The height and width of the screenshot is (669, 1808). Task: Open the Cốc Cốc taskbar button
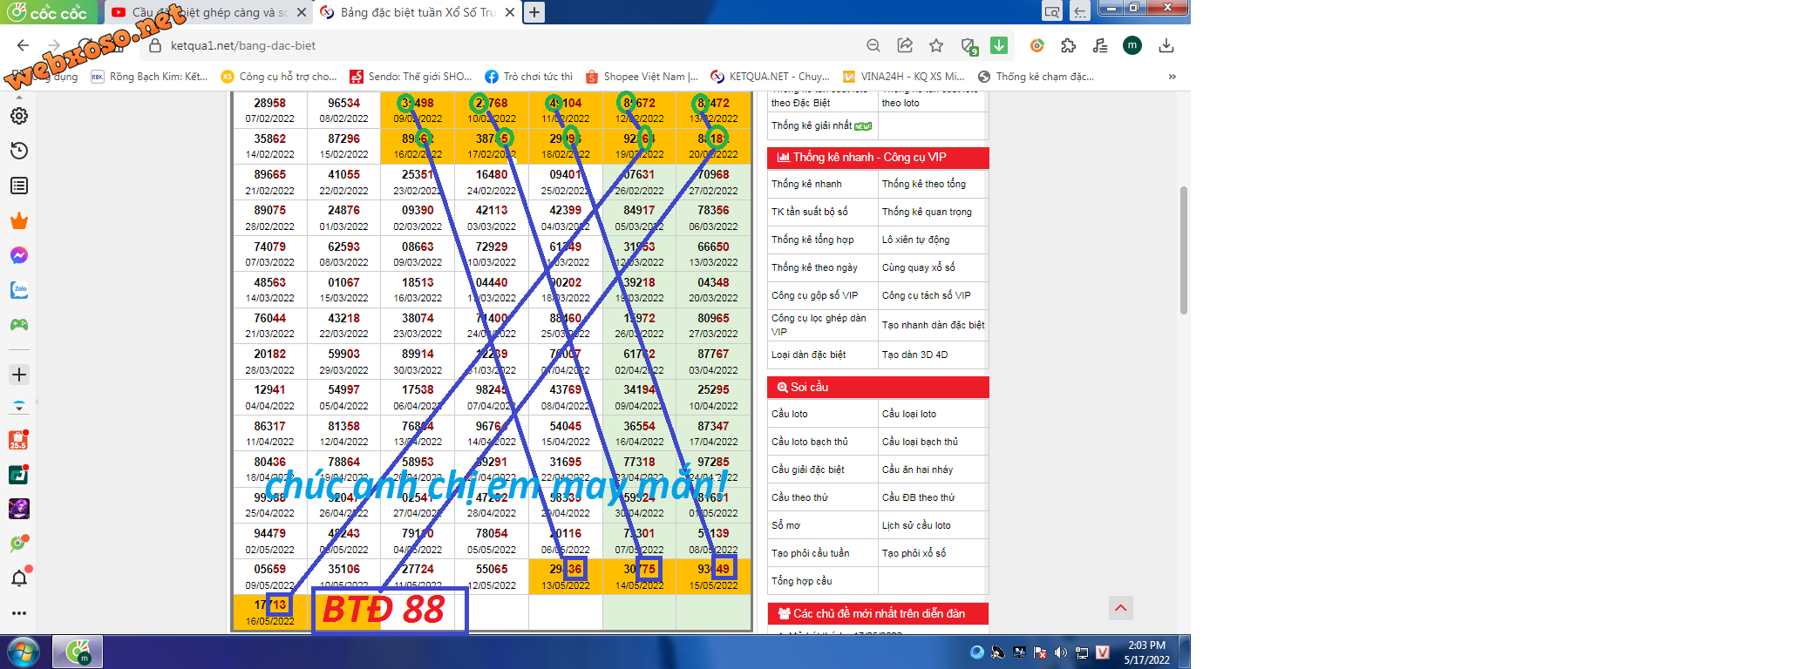click(x=78, y=652)
